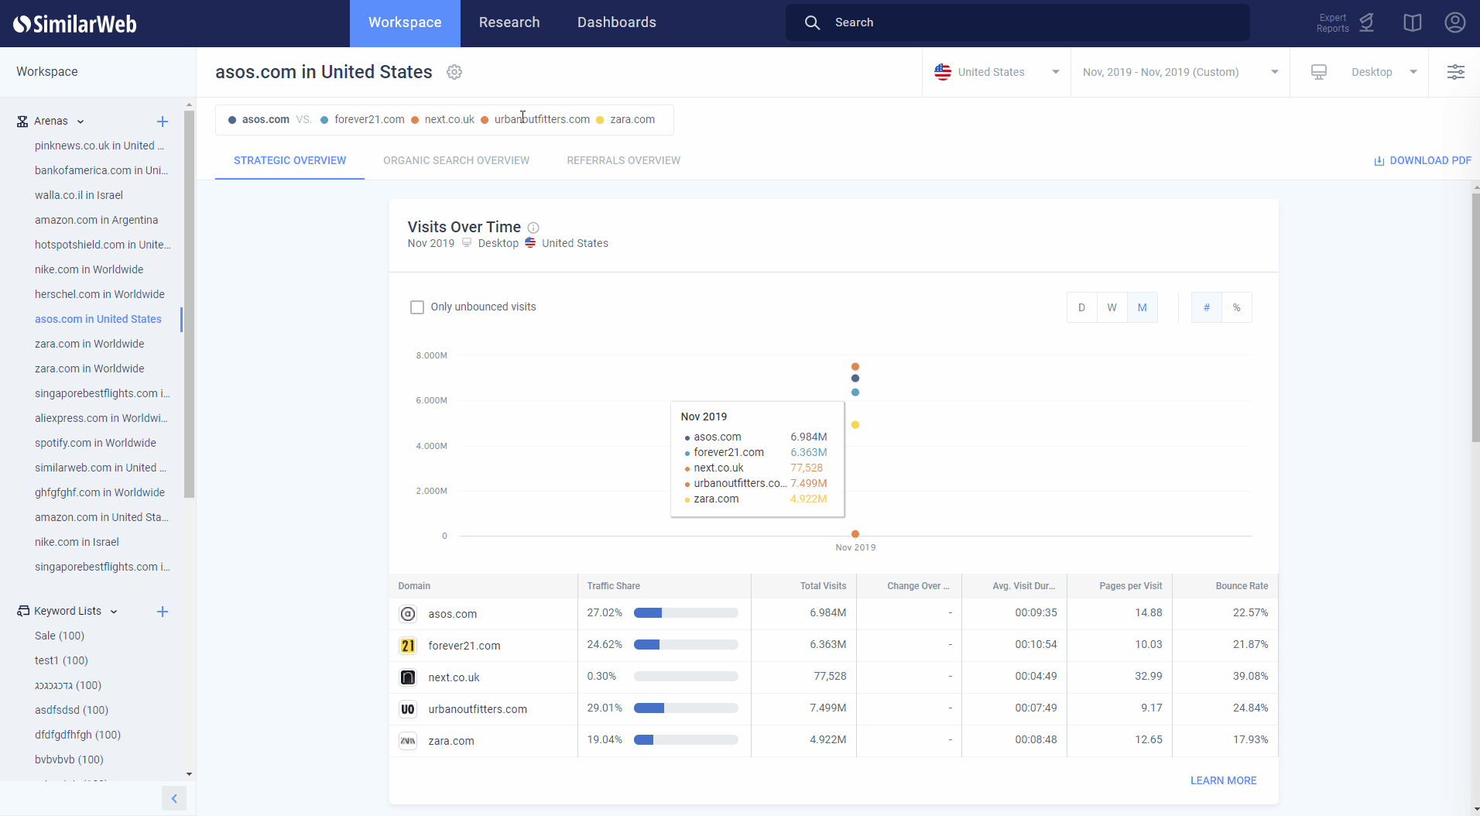This screenshot has width=1480, height=816.
Task: Open the United States country selector
Action: 995,71
